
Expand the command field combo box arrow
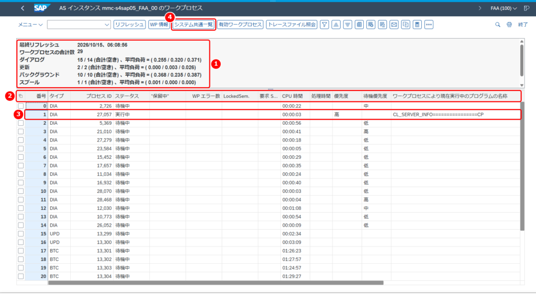107,25
